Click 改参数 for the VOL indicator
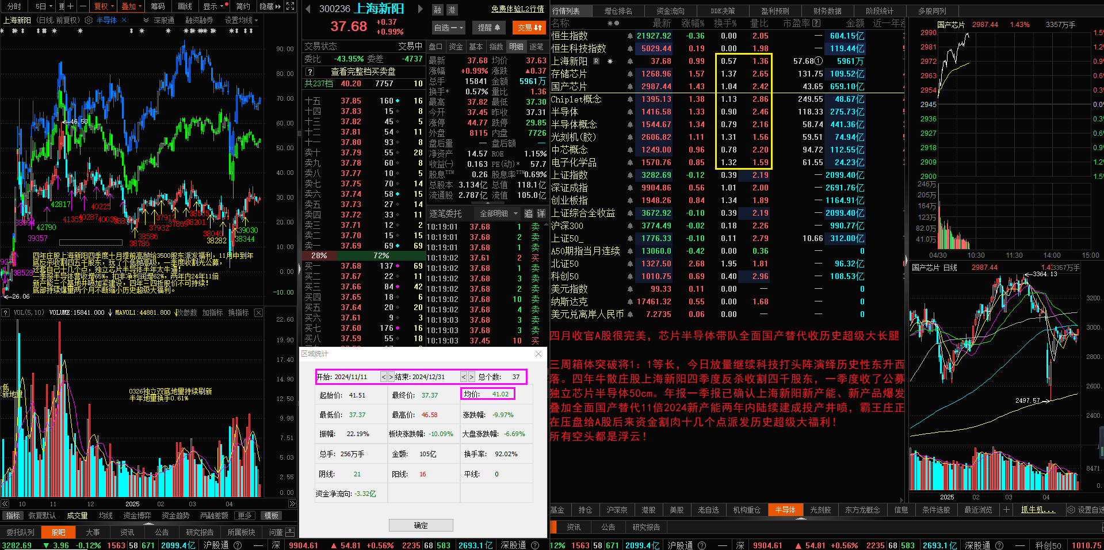Viewport: 1104px width, 550px height. pos(186,313)
